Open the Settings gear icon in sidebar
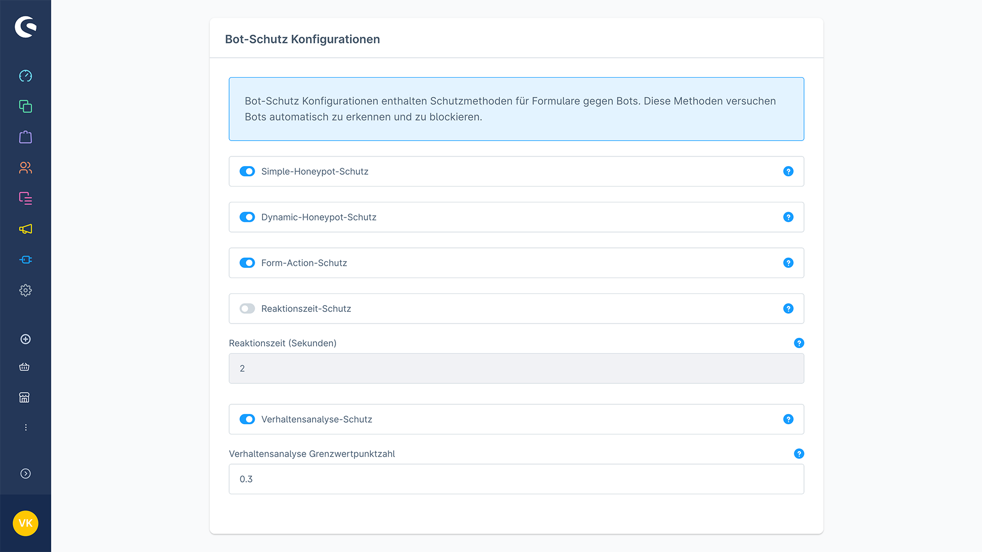The height and width of the screenshot is (552, 982). pyautogui.click(x=26, y=290)
